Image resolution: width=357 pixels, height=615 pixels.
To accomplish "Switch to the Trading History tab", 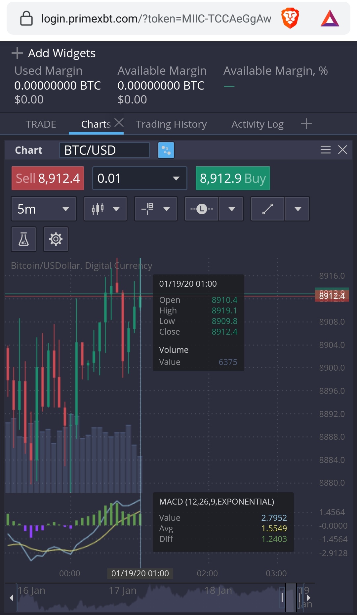I will (171, 124).
